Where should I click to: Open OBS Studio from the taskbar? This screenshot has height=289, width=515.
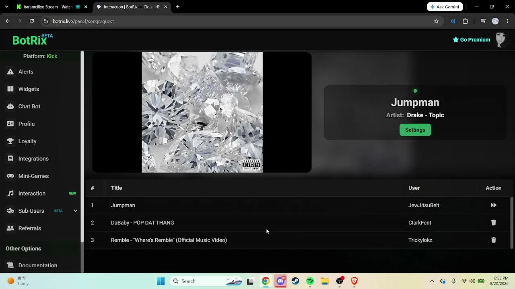[x=340, y=281]
